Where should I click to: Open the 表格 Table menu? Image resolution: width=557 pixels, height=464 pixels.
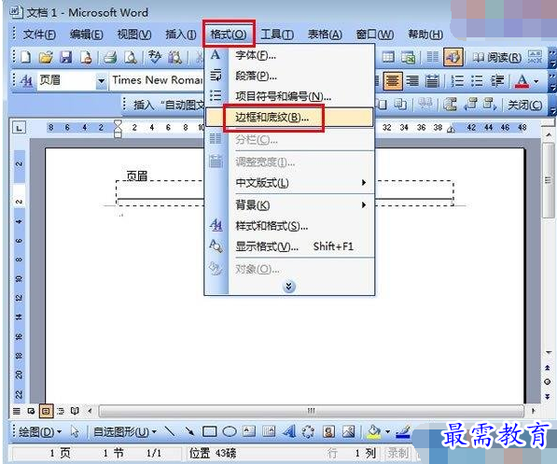pos(325,35)
